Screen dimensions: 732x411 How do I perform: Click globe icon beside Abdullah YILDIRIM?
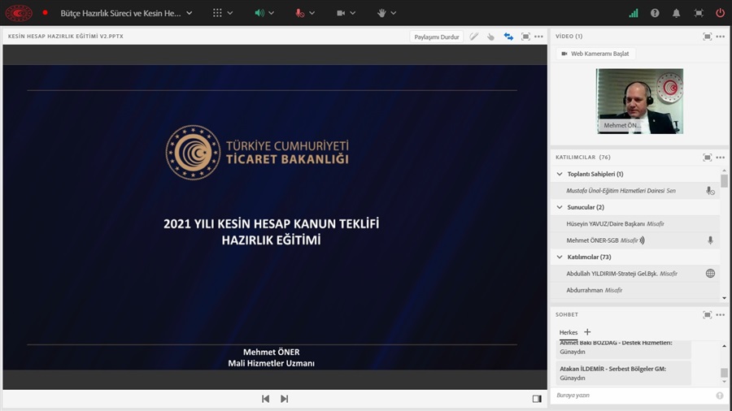[x=710, y=274]
